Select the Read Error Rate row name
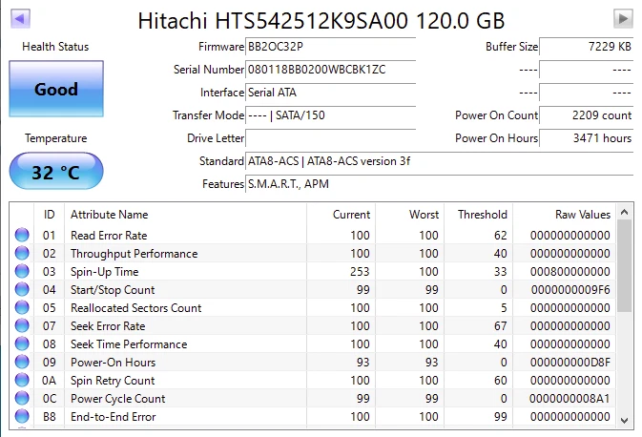This screenshot has height=437, width=642. (x=109, y=236)
